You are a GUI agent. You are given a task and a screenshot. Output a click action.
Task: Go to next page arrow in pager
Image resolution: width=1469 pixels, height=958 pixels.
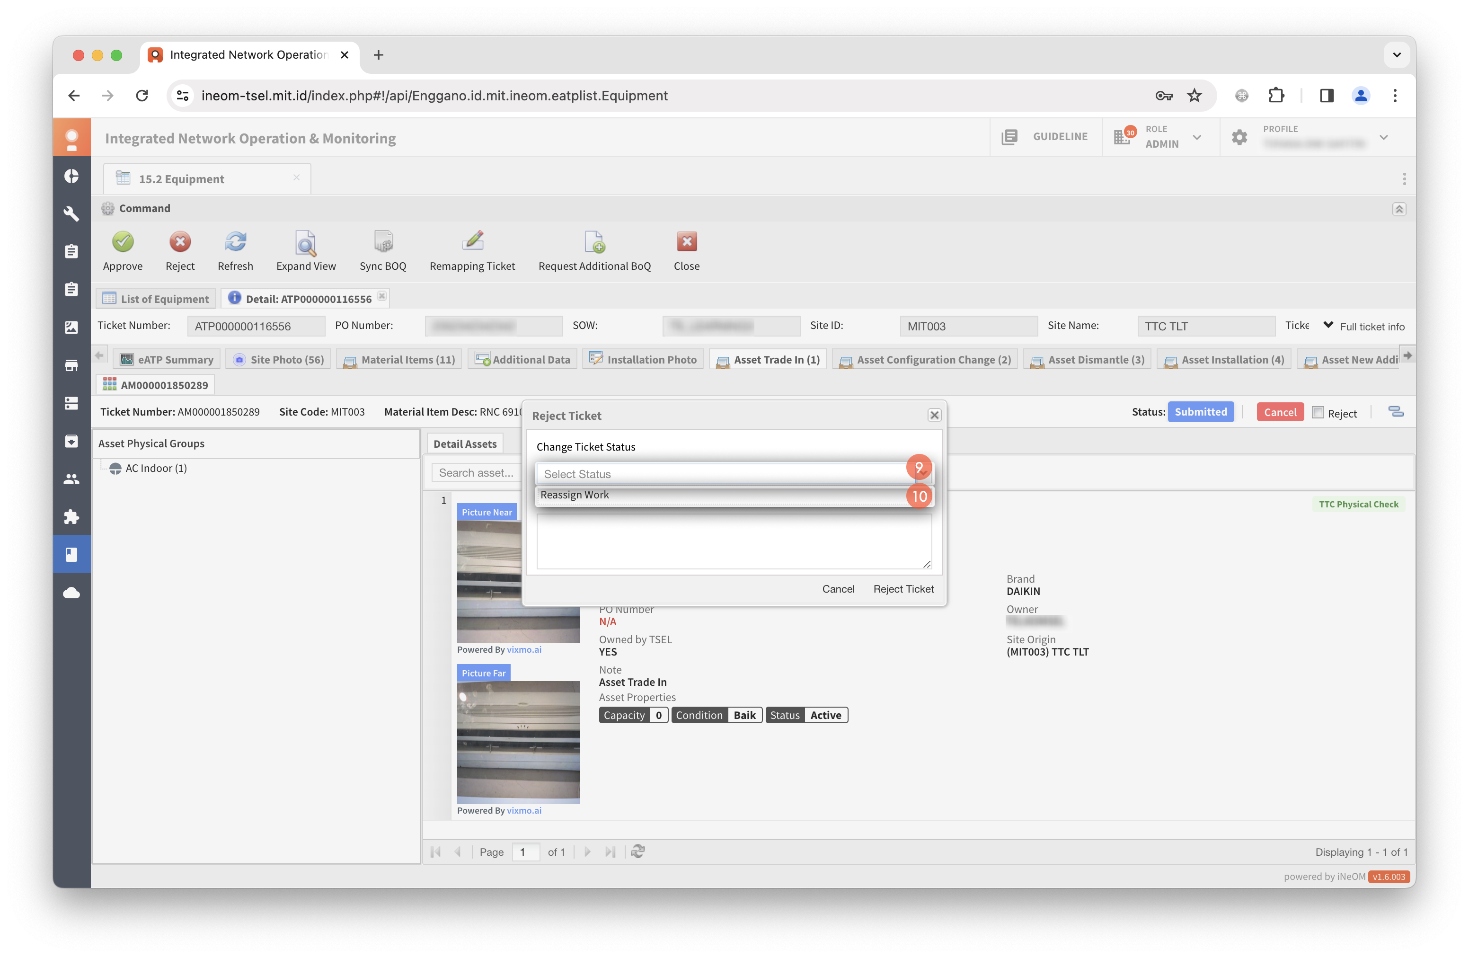click(587, 852)
